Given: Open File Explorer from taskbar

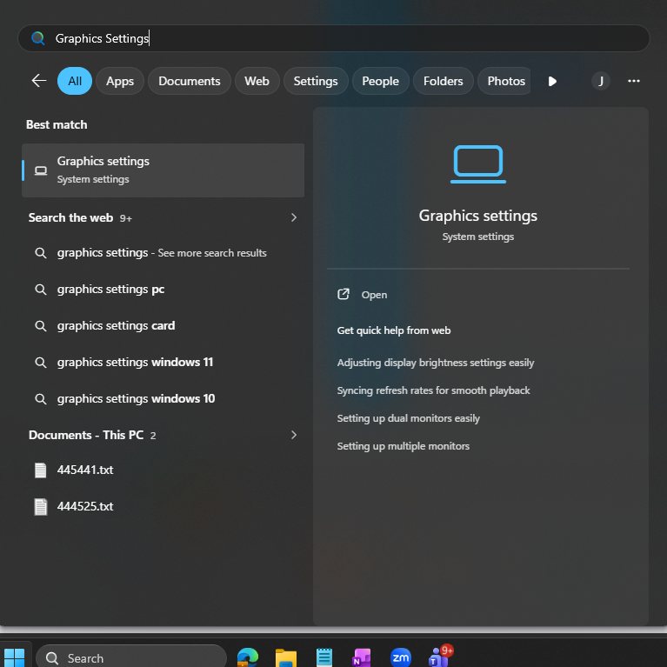Looking at the screenshot, I should (286, 657).
